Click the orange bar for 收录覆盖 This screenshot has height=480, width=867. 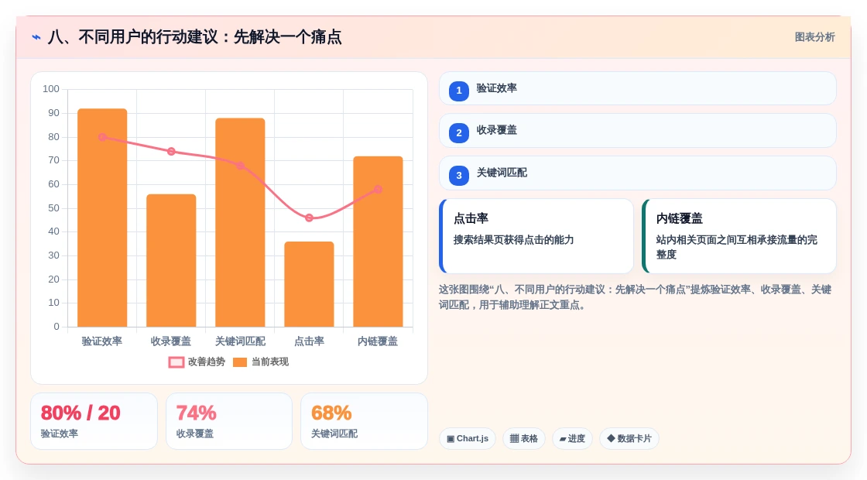(x=171, y=260)
